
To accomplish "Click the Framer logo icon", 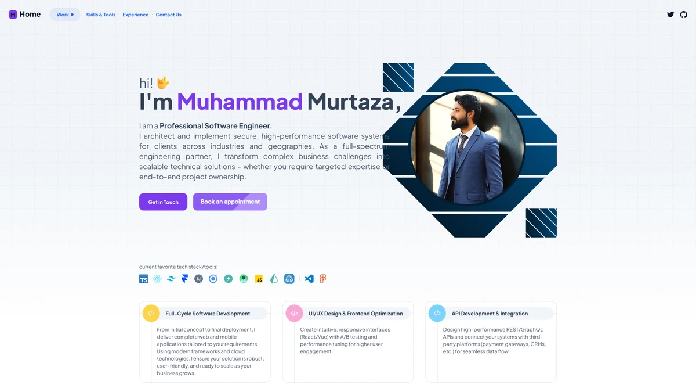I will [185, 279].
